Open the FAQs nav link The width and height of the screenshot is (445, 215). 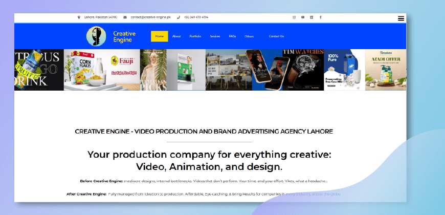click(x=232, y=36)
